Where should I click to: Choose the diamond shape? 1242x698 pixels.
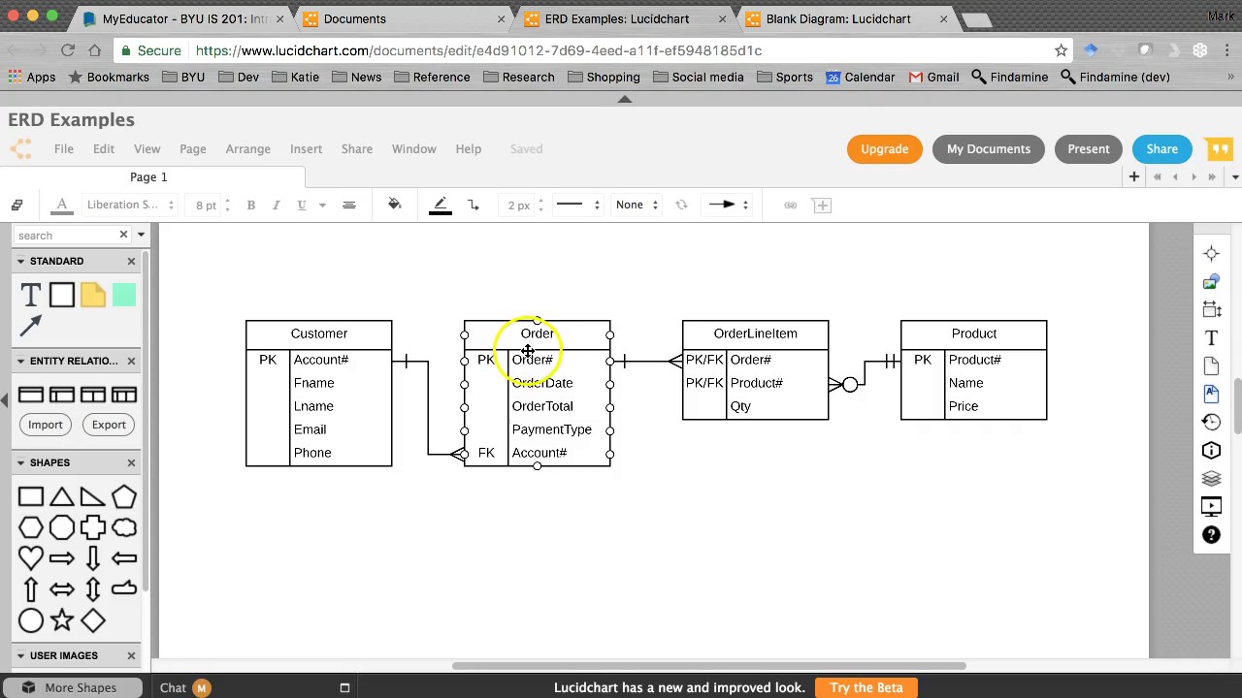[93, 620]
